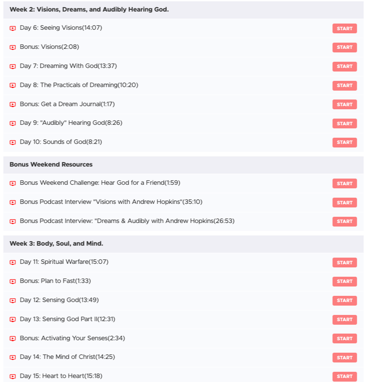Open Bonus: Activating Your Senses lesson title
Screen dimensions: 367x382
point(72,338)
